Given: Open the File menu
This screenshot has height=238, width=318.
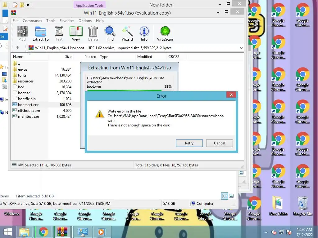Looking at the screenshot, I should 16,21.
